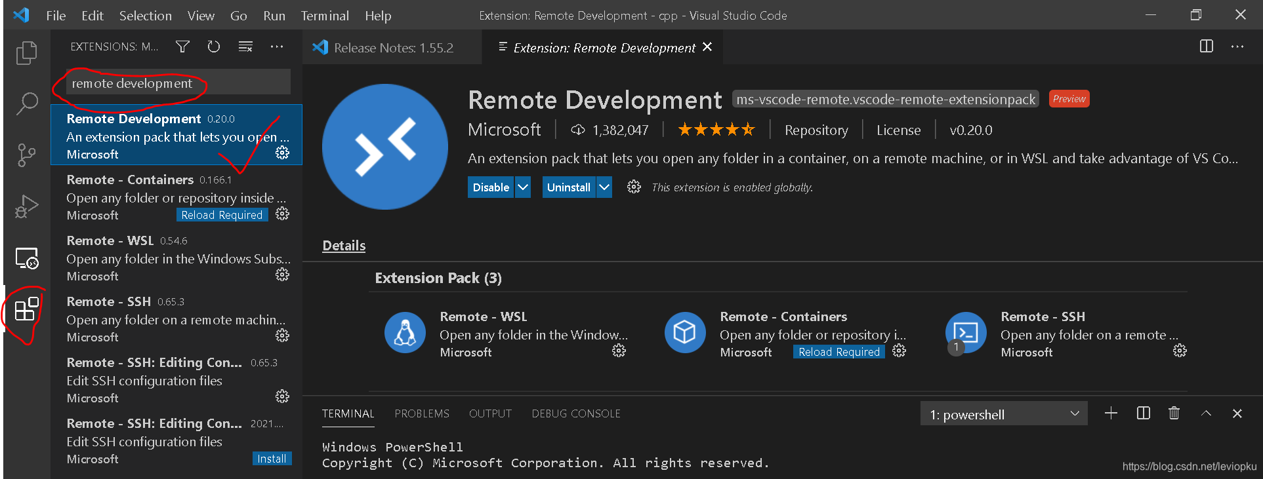Expand the Uninstall button dropdown arrow
This screenshot has height=479, width=1263.
tap(604, 187)
